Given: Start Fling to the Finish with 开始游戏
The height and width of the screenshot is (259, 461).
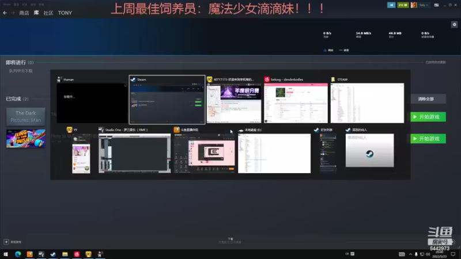Looking at the screenshot, I should (428, 139).
